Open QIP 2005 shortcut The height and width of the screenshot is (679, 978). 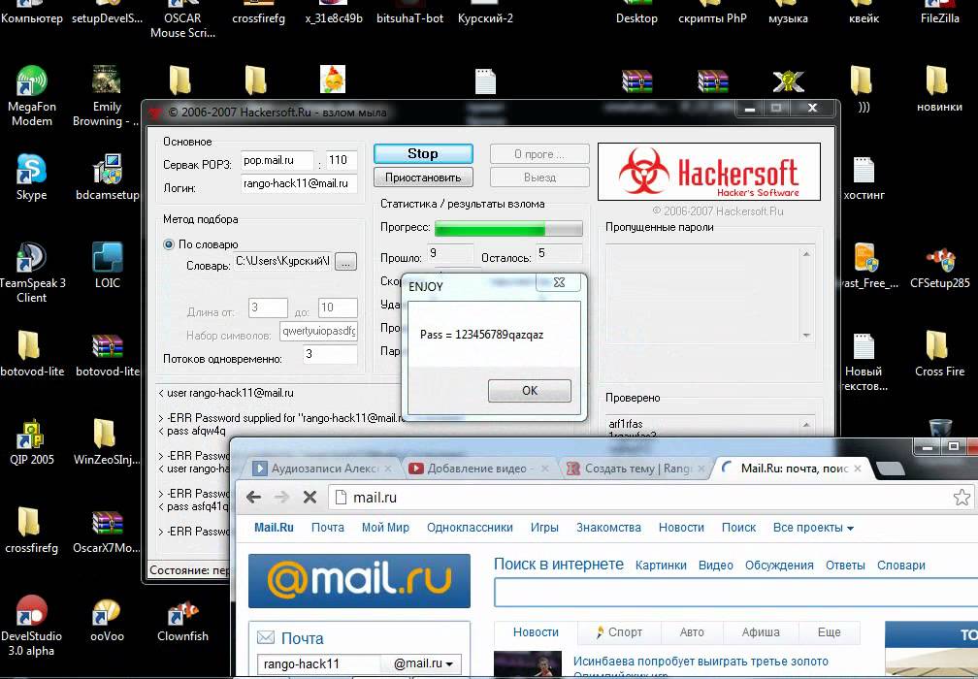(31, 442)
